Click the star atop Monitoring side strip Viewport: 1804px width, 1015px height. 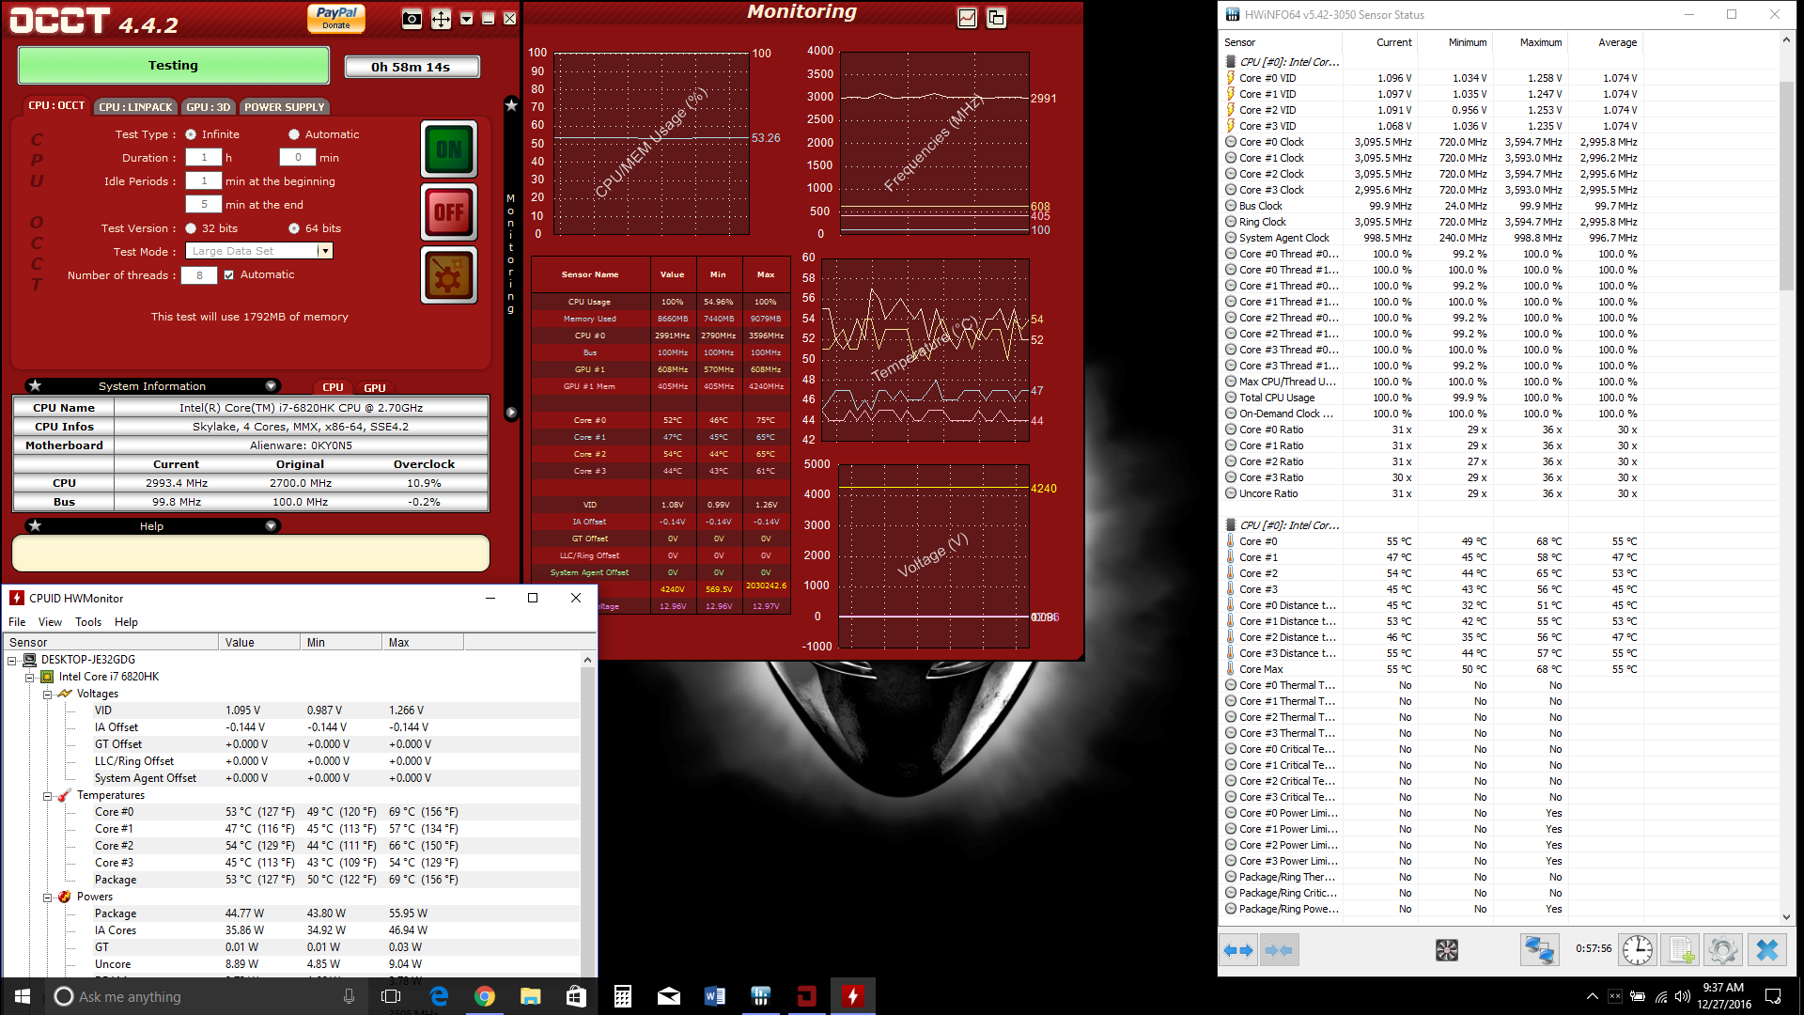[511, 105]
